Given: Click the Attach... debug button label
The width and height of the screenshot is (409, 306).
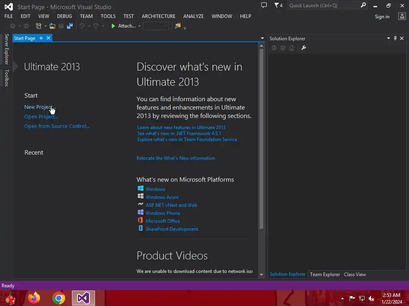Looking at the screenshot, I should coord(127,26).
